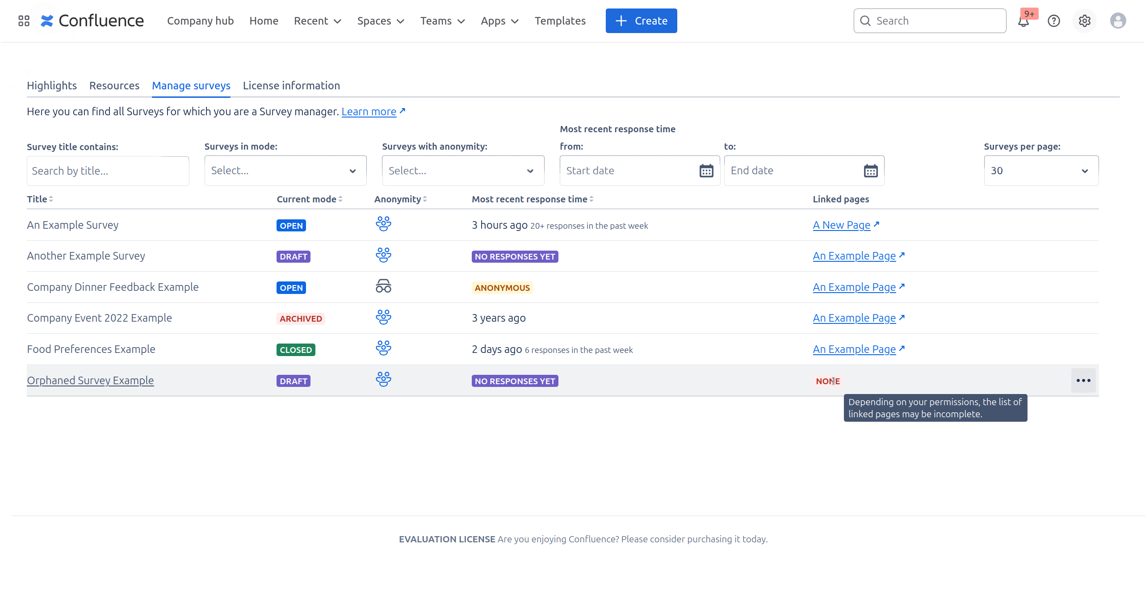Click the Search by title field
The width and height of the screenshot is (1145, 604).
108,171
